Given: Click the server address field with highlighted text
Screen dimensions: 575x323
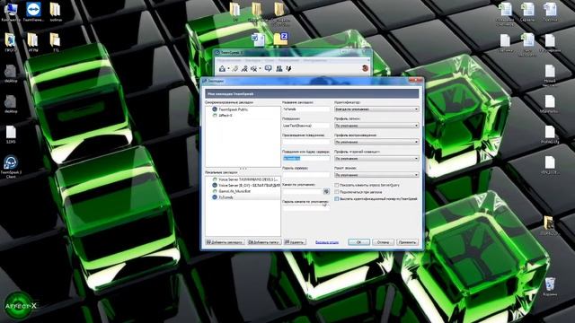Looking at the screenshot, I should point(305,158).
